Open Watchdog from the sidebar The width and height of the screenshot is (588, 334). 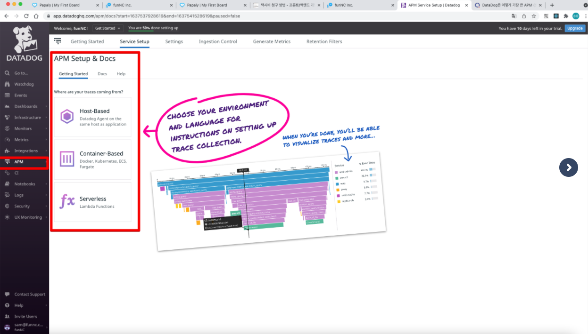(25, 84)
